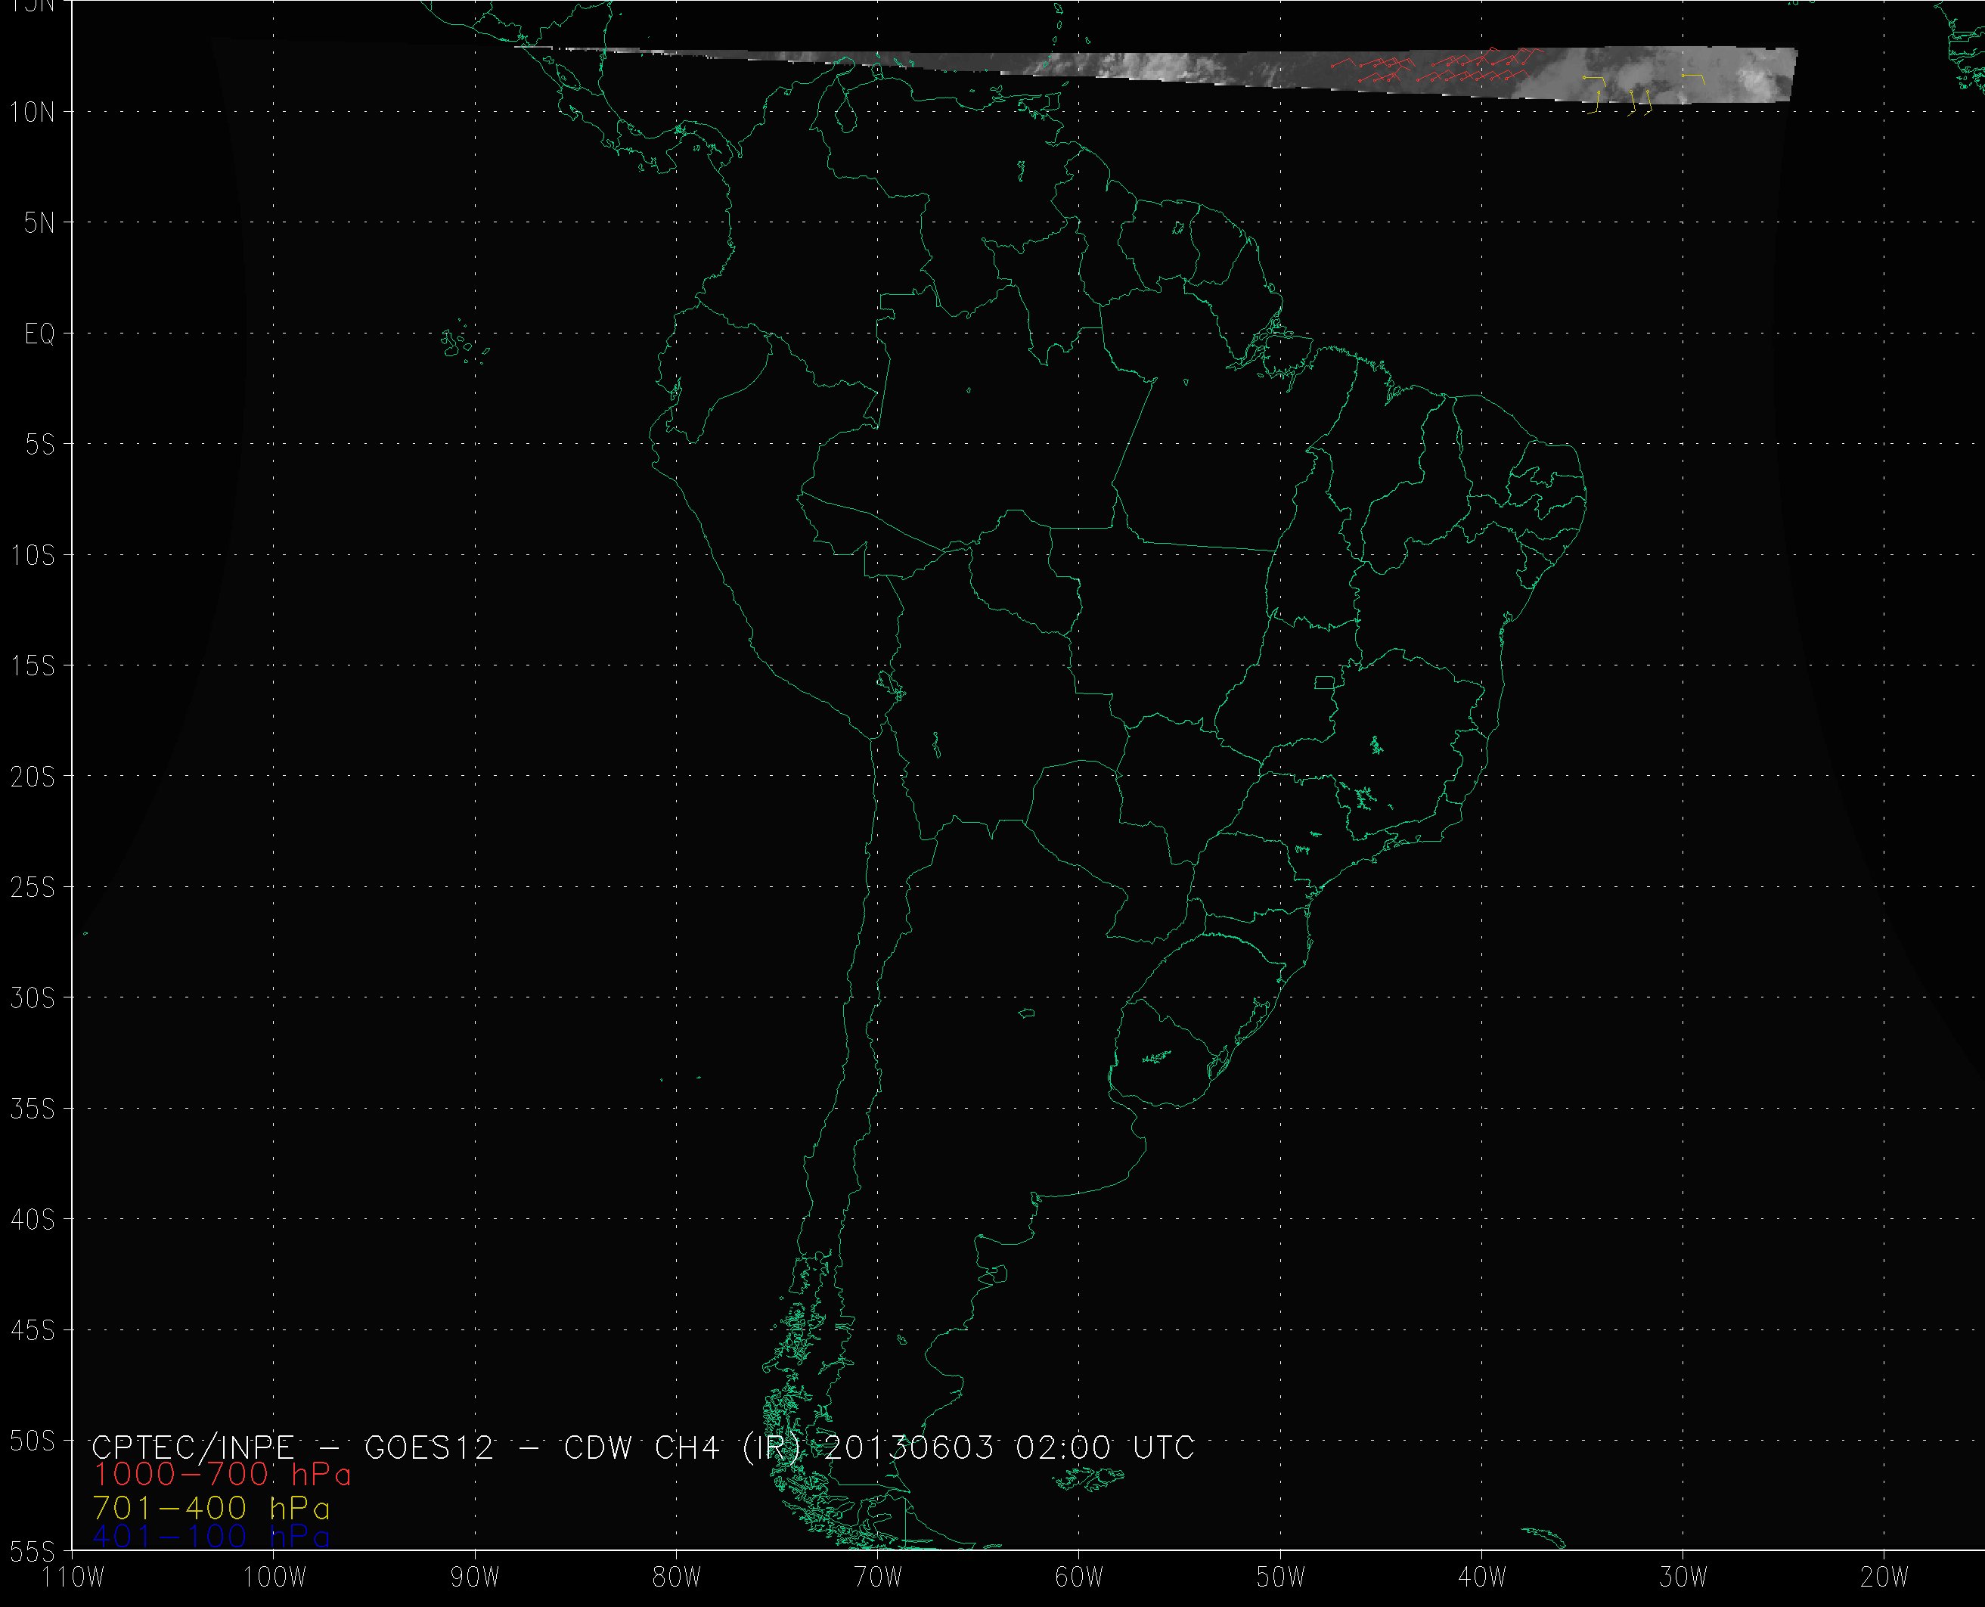Click the Galapagos Islands outline near the equator

click(464, 343)
